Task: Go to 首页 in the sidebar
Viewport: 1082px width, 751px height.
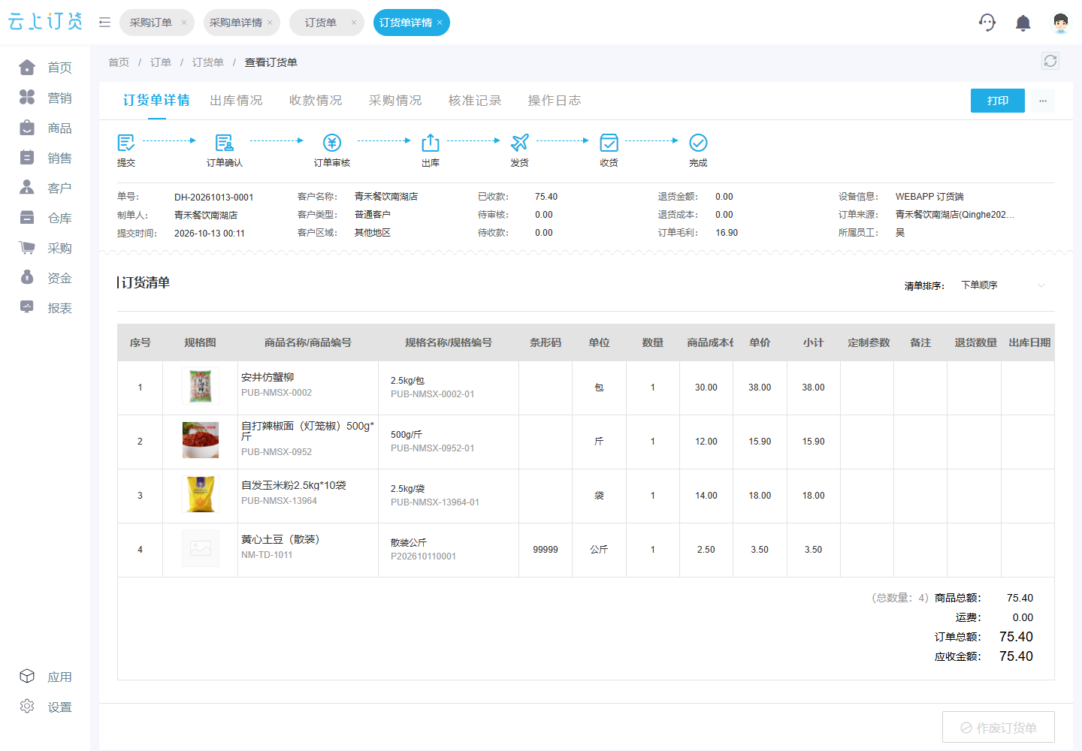Action: coord(45,68)
